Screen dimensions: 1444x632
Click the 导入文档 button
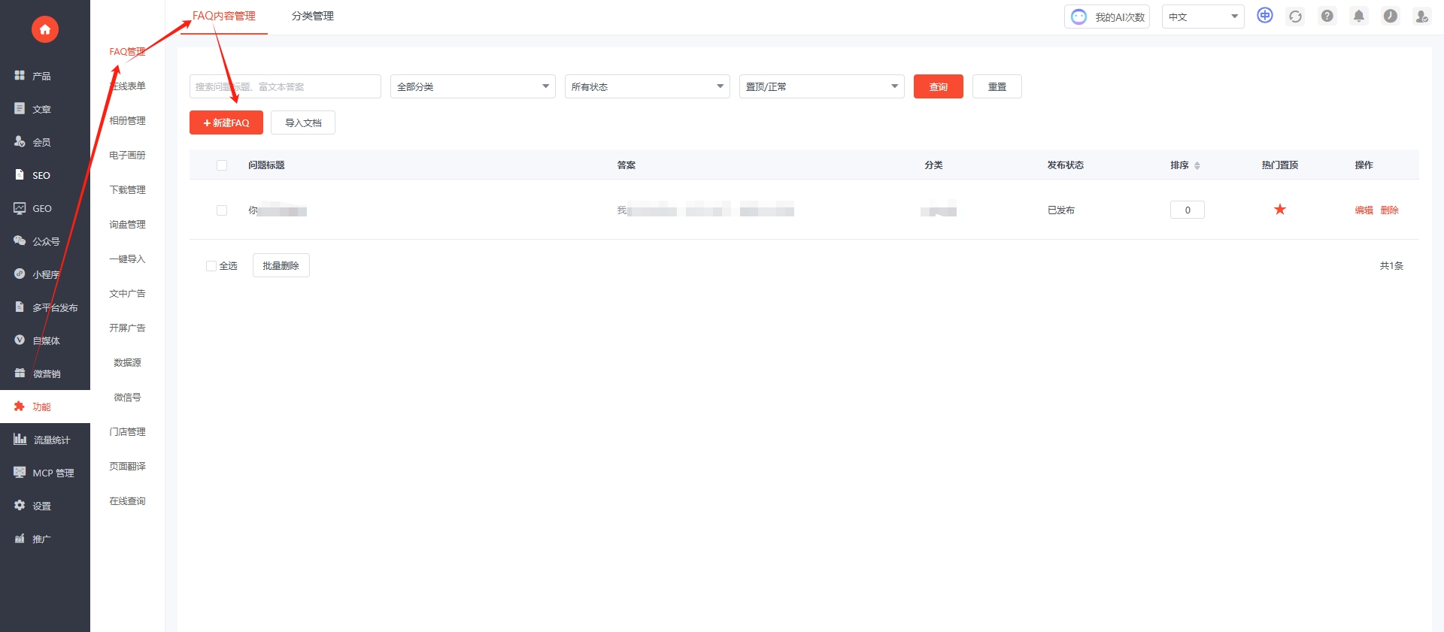(303, 122)
